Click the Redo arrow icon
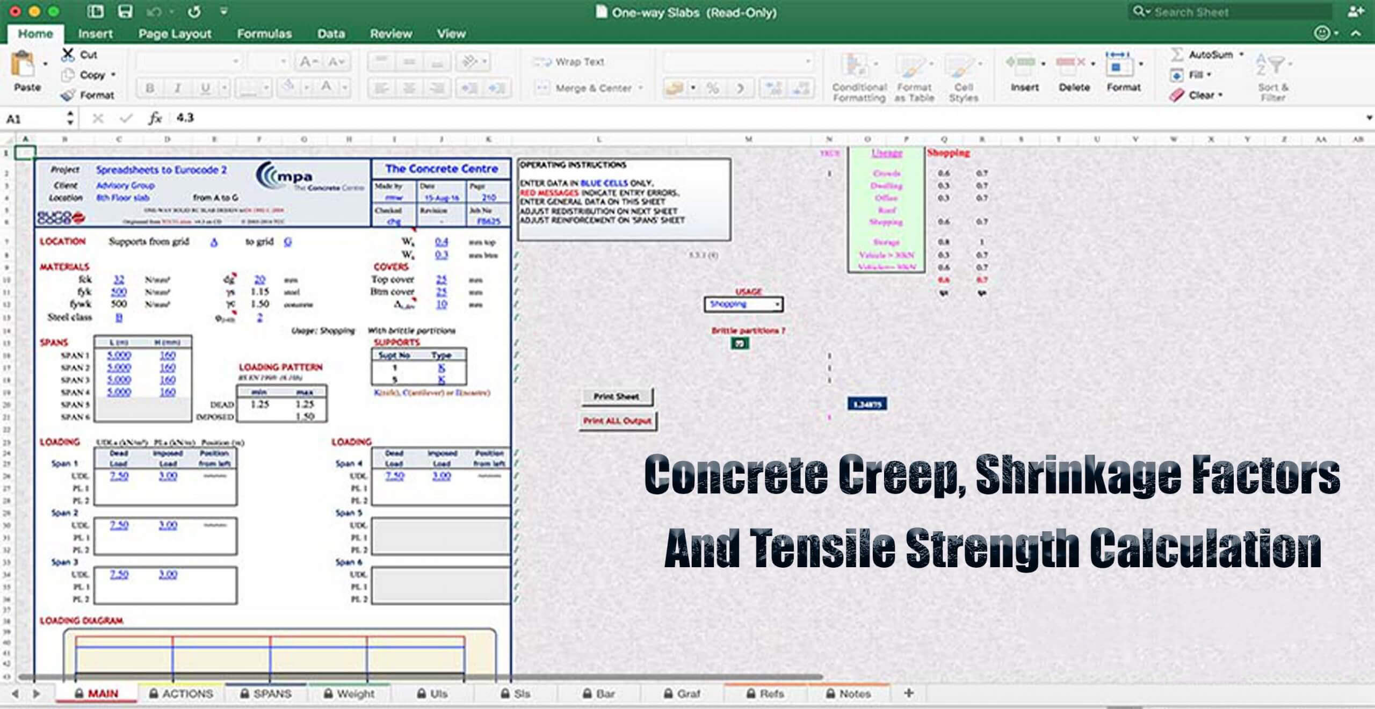This screenshot has width=1375, height=709. (194, 11)
